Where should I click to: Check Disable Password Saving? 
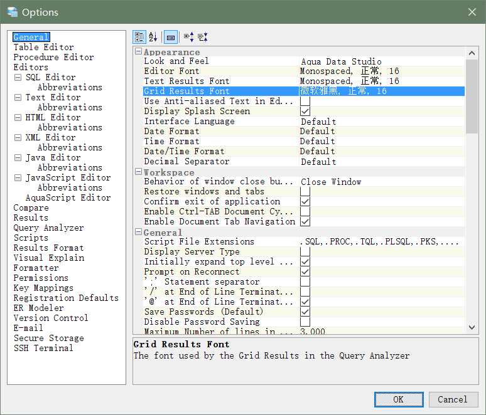tap(305, 322)
